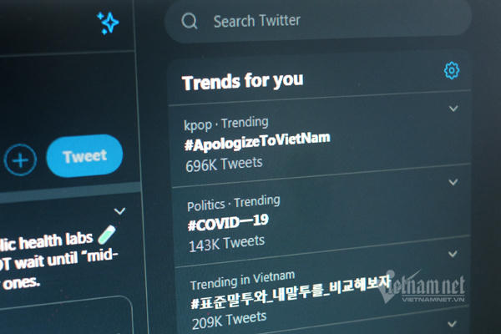Open the #COVID-19 trending hashtag
The height and width of the screenshot is (334, 501).
(228, 223)
